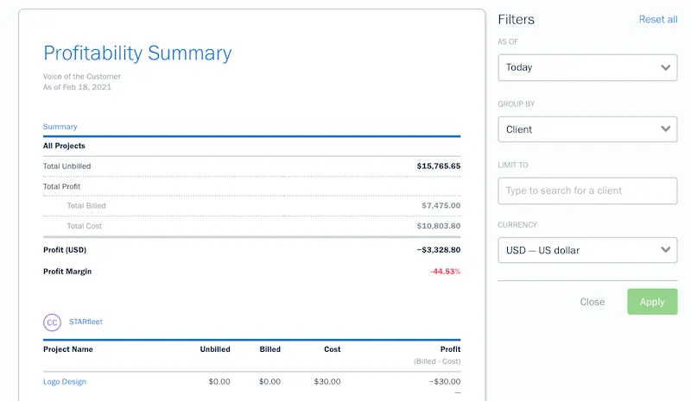Click the CC avatar icon beside STARfleet
Viewport: 691px width, 401px height.
point(52,322)
